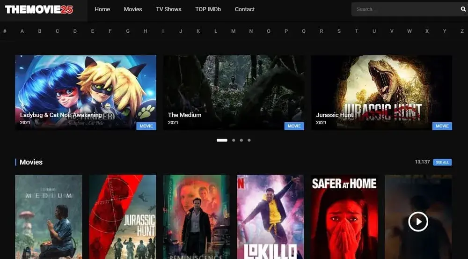This screenshot has height=259, width=468.
Task: Click MOVIE badge on The Medium banner
Action: tap(294, 126)
